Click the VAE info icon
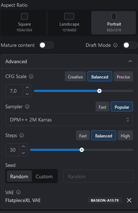138x213 pixels. (x=18, y=192)
